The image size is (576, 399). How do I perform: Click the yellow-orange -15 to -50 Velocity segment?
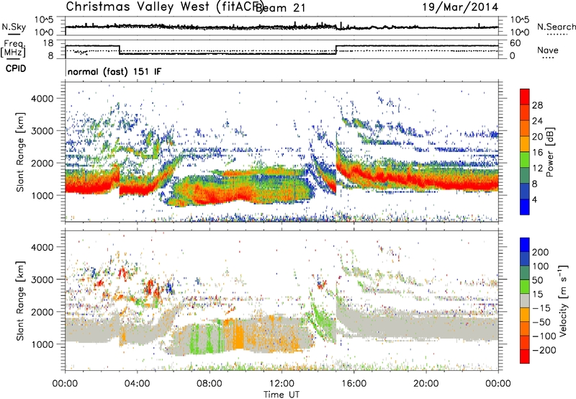coord(525,315)
